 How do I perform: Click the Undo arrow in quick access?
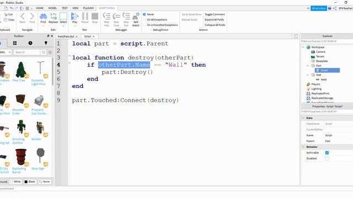(11, 8)
